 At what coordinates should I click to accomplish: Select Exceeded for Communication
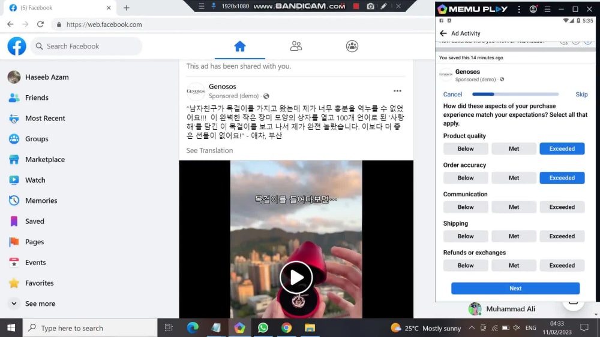562,207
